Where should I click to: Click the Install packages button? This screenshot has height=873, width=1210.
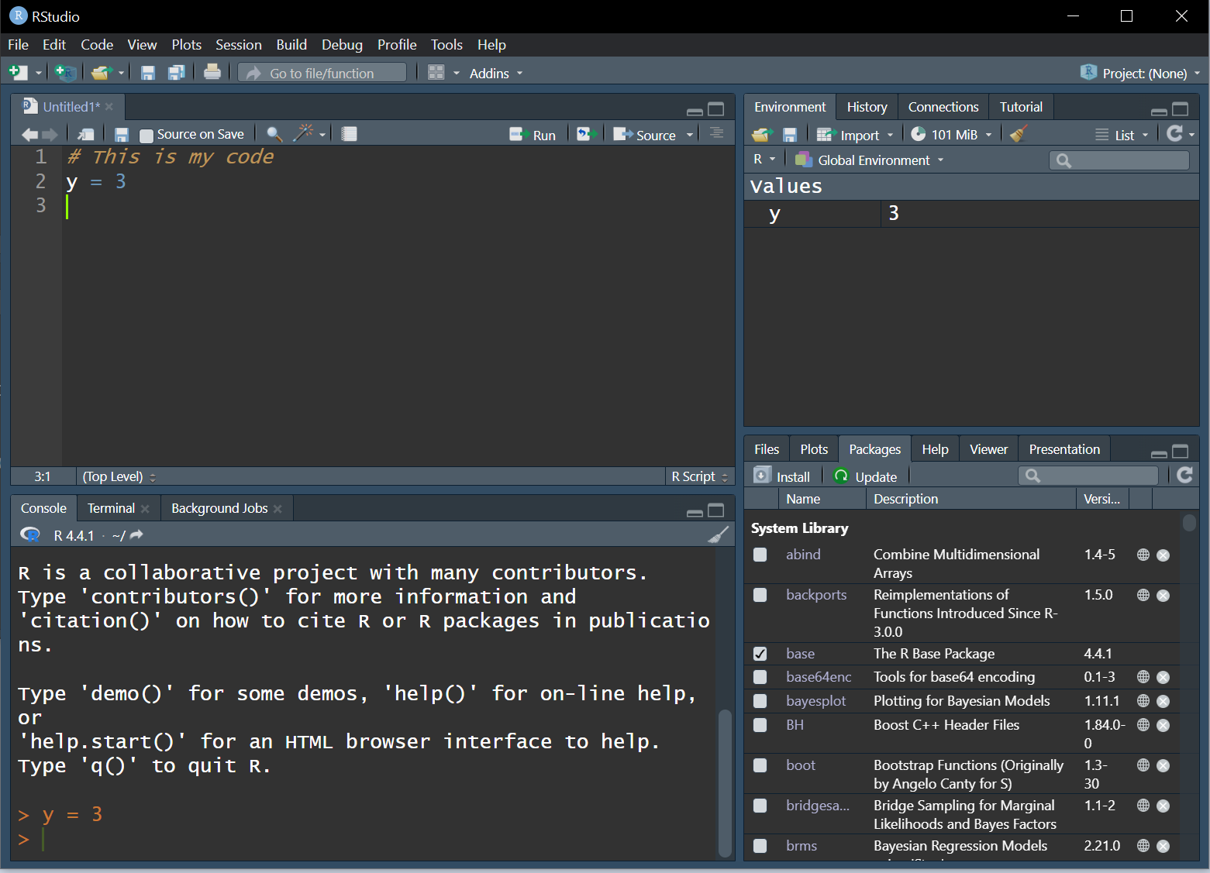click(x=783, y=476)
